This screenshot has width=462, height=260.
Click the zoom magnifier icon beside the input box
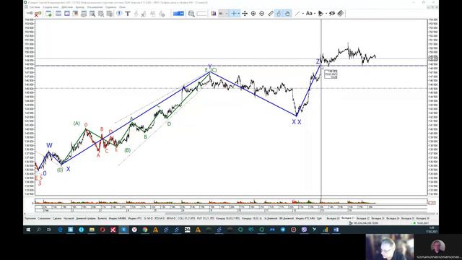click(x=191, y=14)
